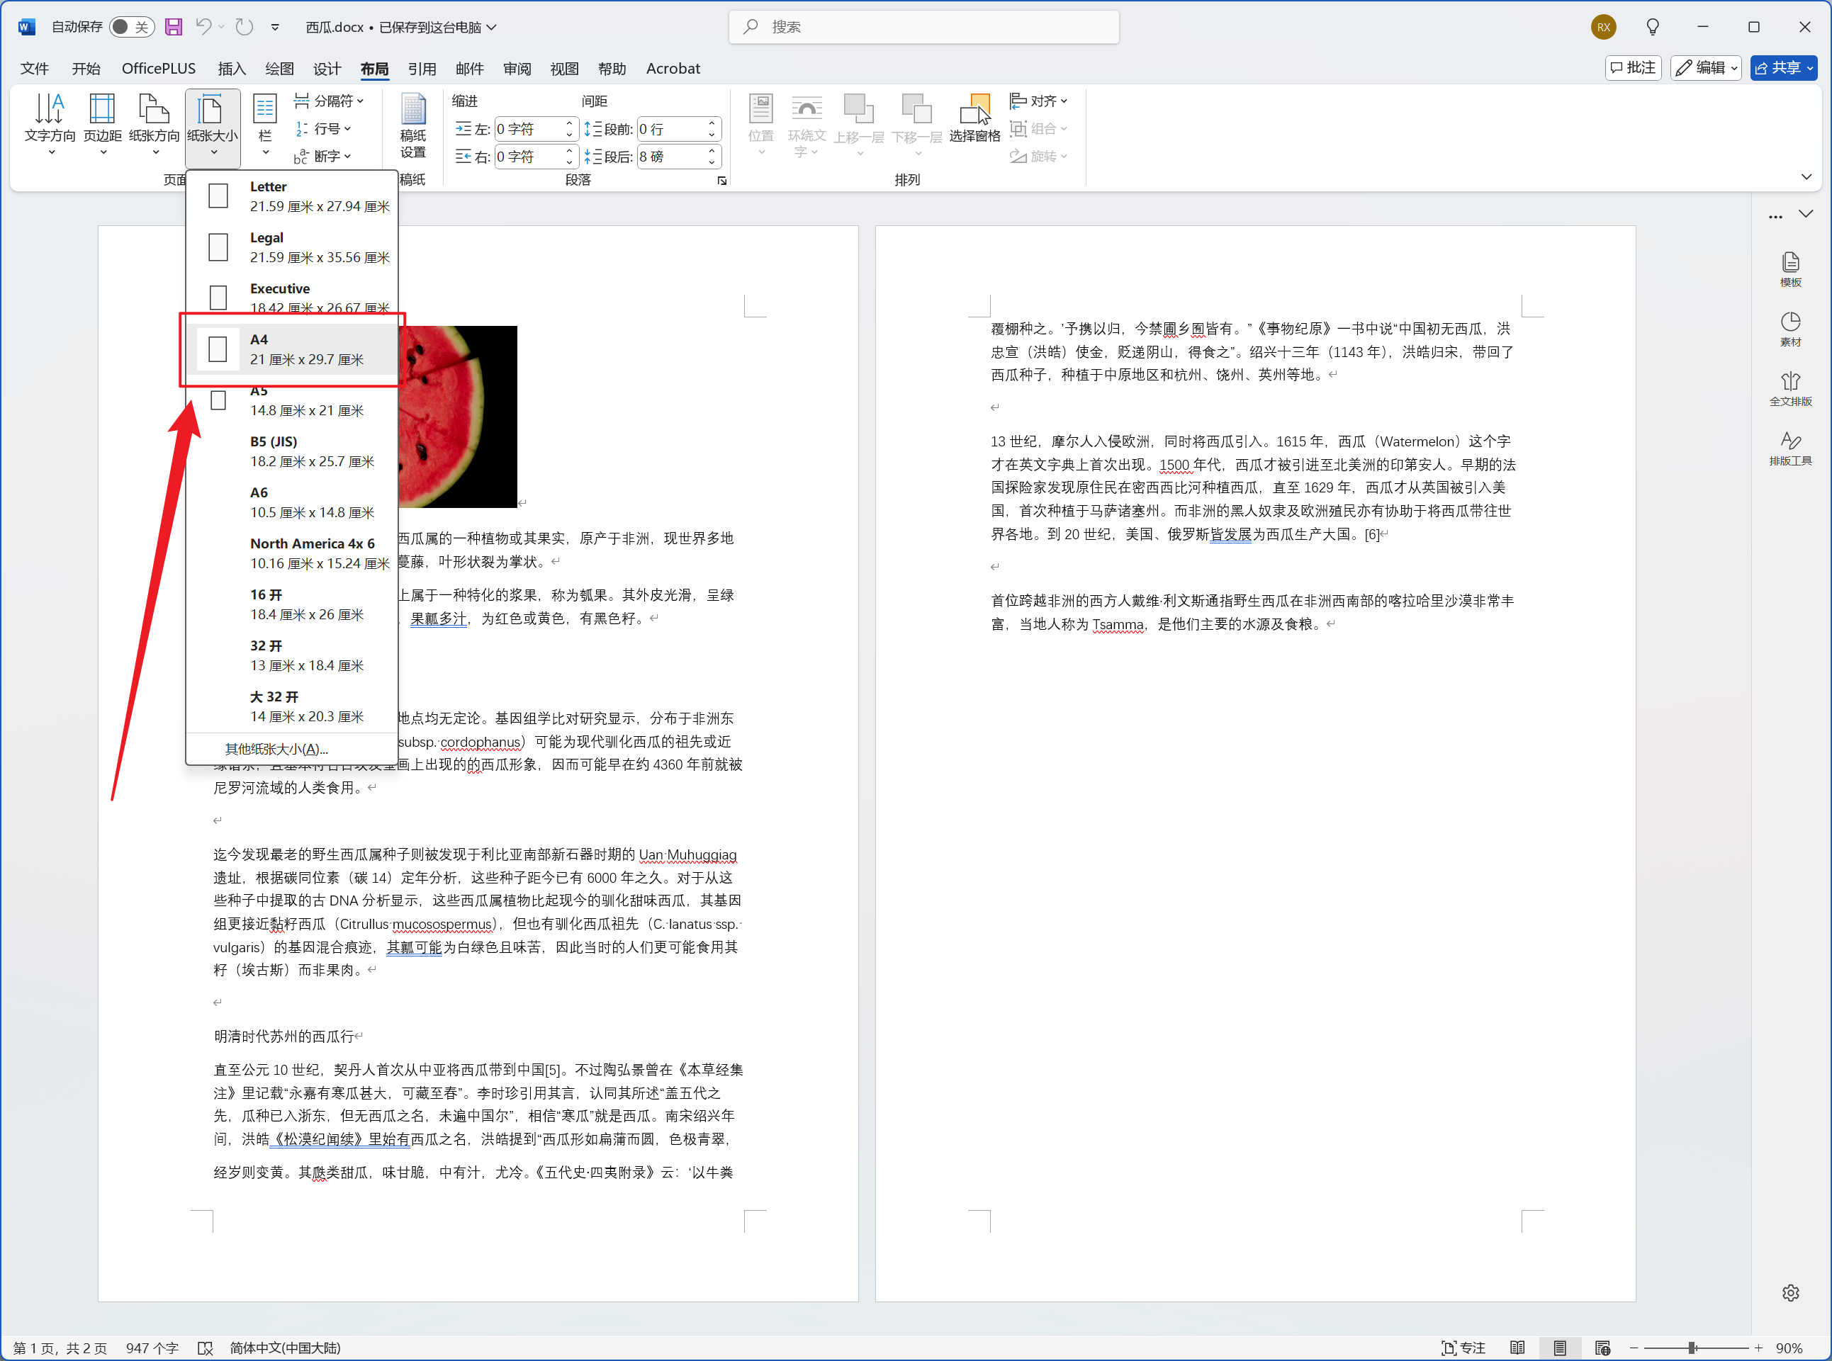Switch to Read Mode view in status bar
This screenshot has width=1832, height=1361.
click(x=1517, y=1348)
